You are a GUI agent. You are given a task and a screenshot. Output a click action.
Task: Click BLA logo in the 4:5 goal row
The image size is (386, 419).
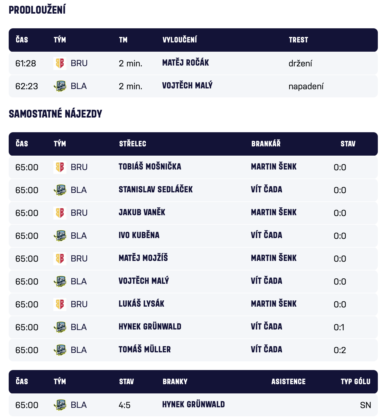(x=60, y=405)
